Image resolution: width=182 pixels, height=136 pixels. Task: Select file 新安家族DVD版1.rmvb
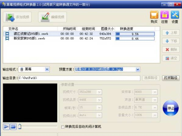(29, 38)
